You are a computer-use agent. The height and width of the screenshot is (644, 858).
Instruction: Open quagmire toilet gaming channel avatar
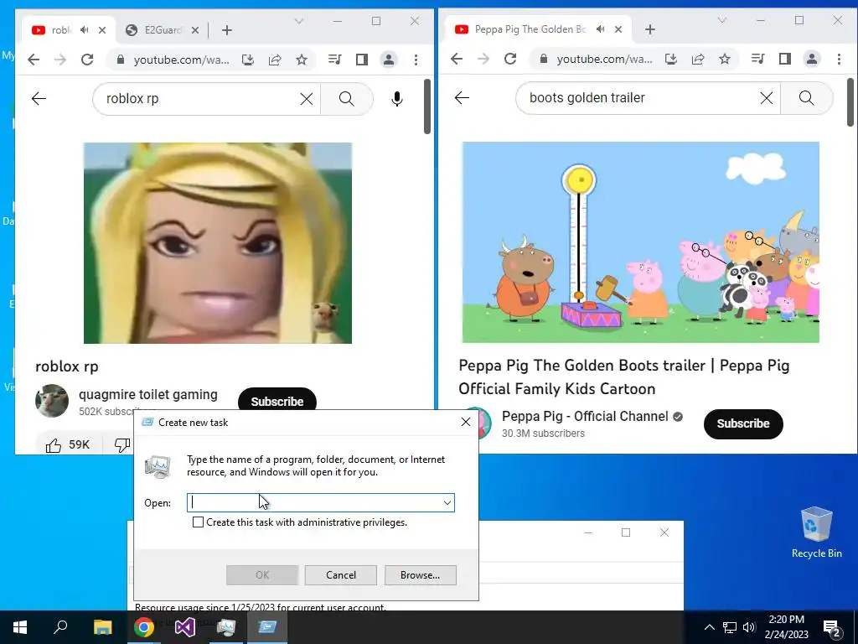pos(52,401)
